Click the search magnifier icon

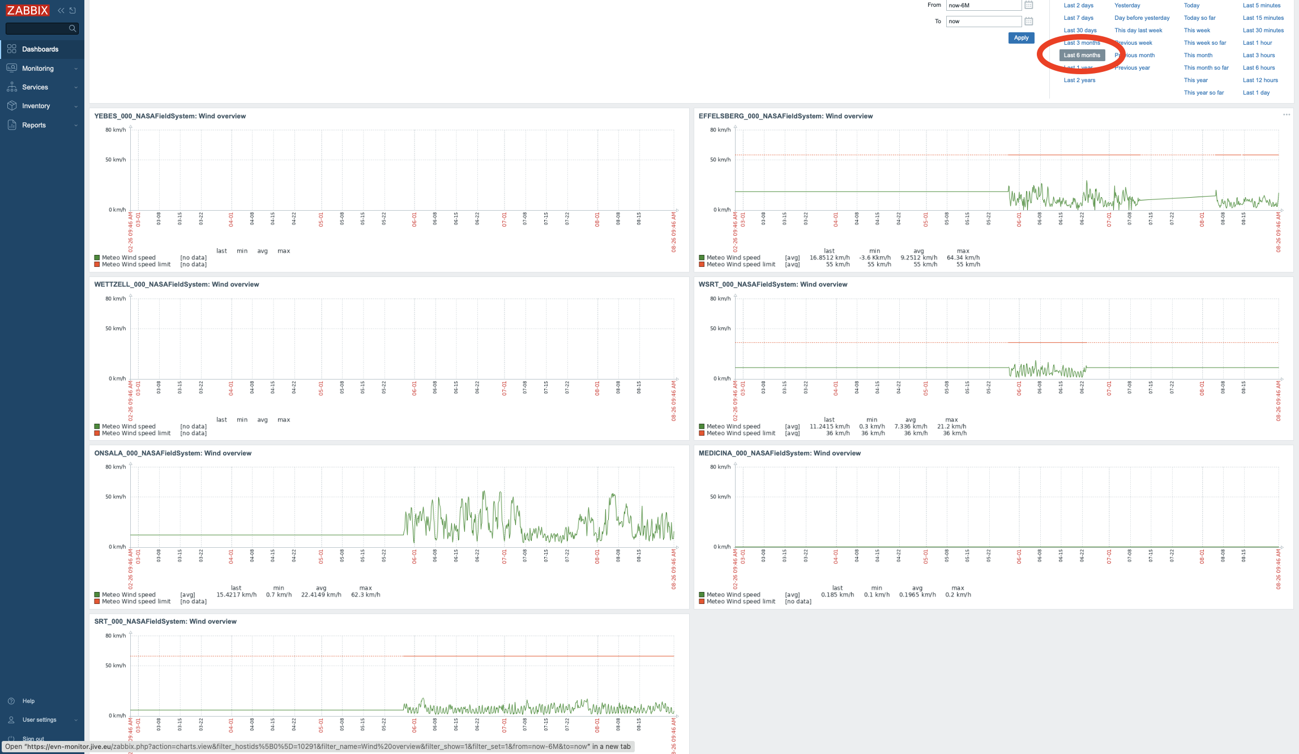[x=72, y=28]
